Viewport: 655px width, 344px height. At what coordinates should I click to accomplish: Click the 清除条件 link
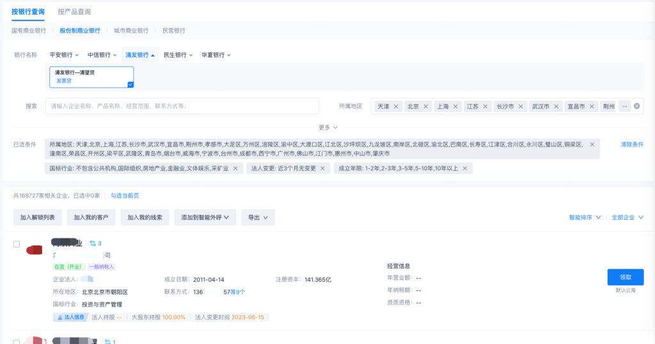(x=632, y=145)
